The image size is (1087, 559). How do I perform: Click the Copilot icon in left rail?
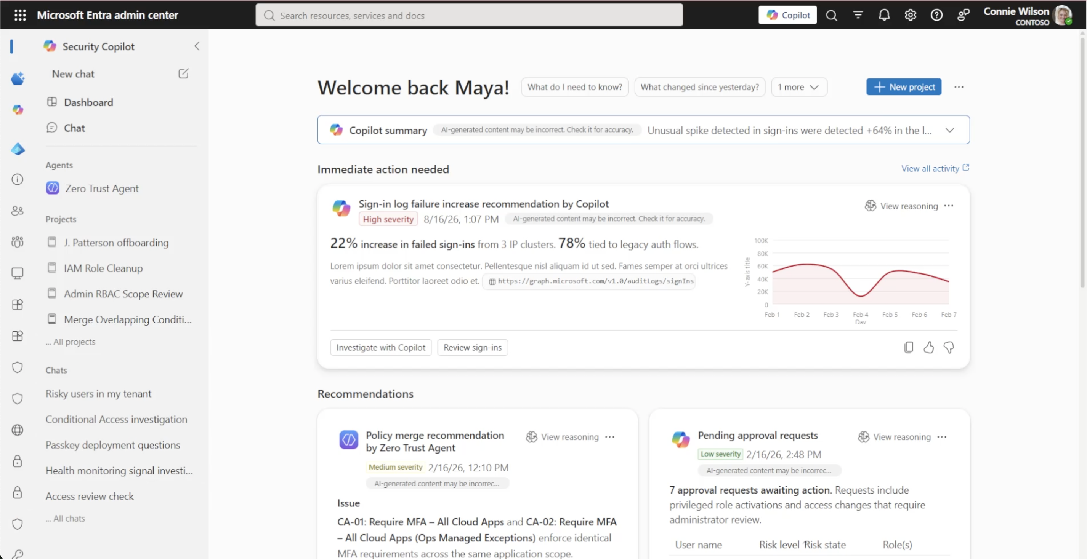[17, 110]
